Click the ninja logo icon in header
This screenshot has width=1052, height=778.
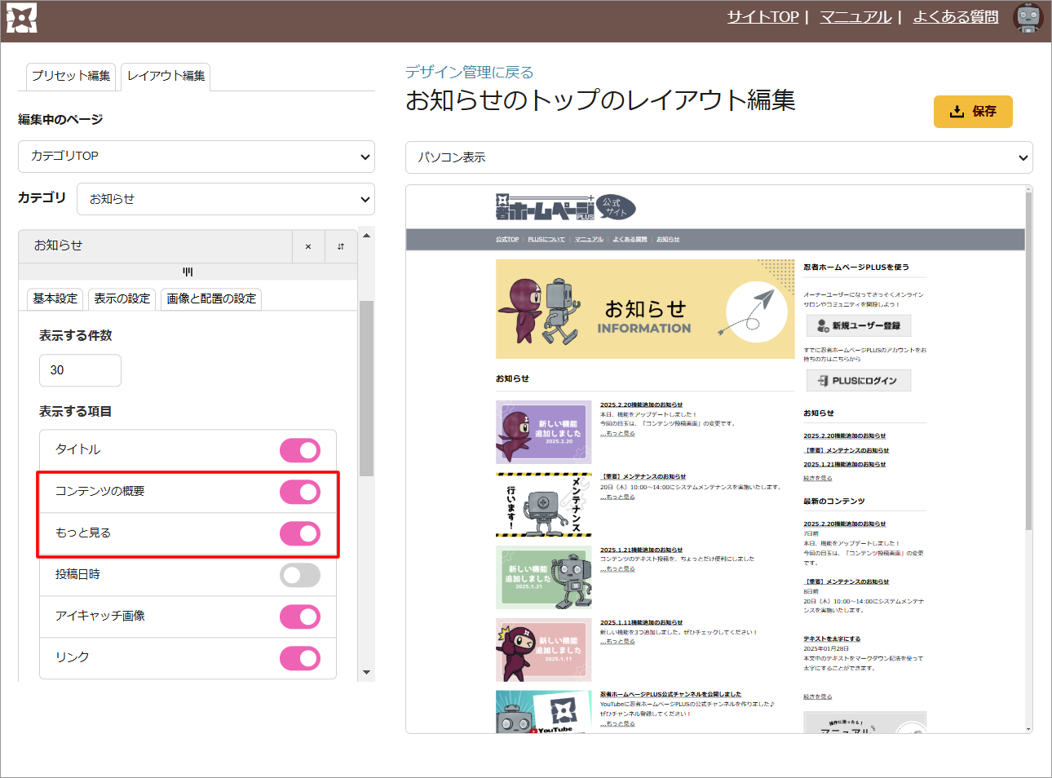click(22, 19)
